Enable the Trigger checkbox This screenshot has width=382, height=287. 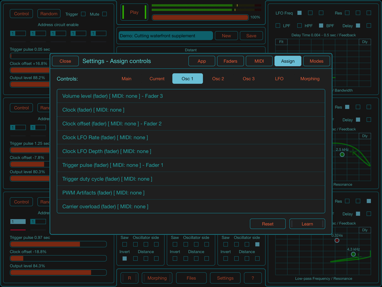click(x=83, y=14)
